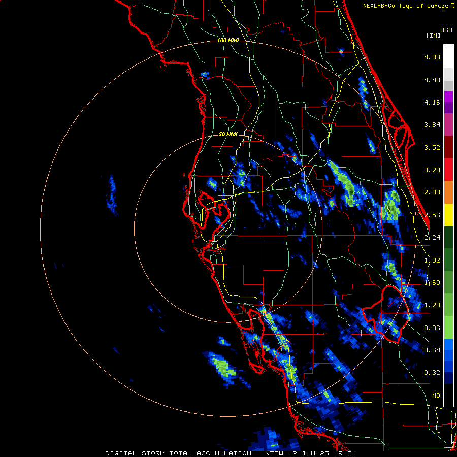
Task: Click the NEXLAB-College of DuPage credit text
Action: 408,6
